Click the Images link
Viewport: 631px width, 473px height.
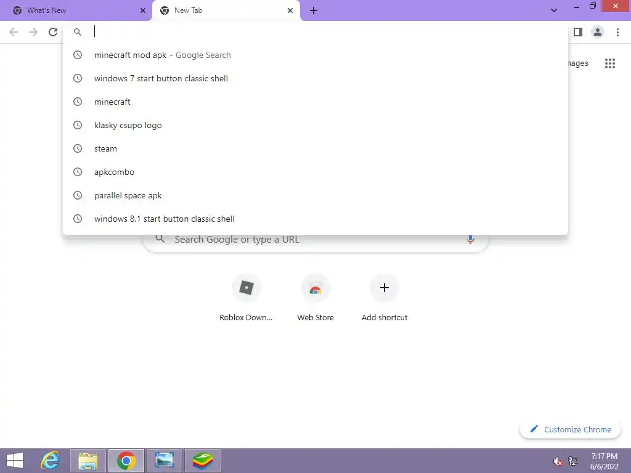pos(578,63)
